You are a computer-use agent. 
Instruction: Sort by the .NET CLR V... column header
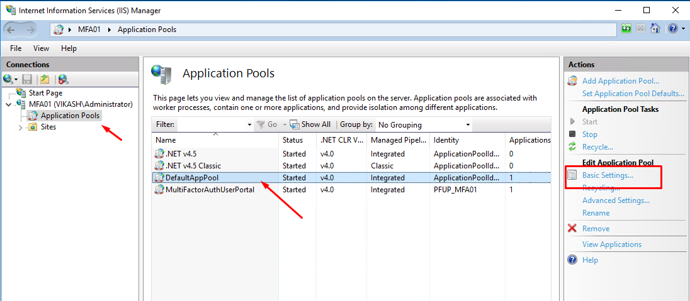coord(341,140)
